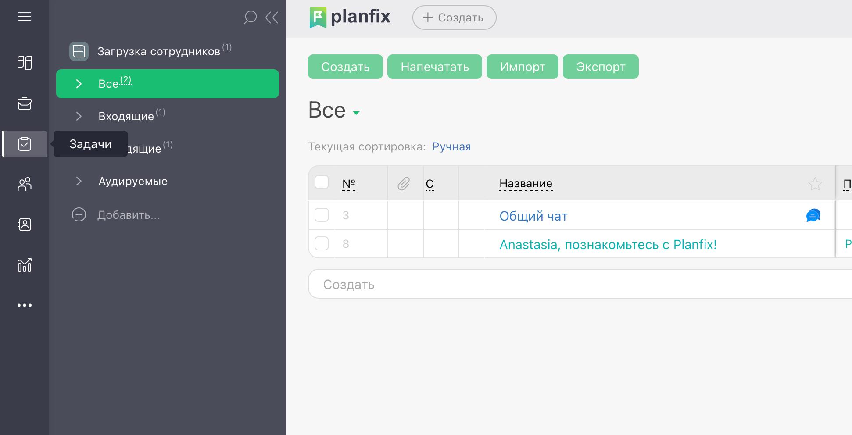
Task: Select Загрузка сотрудников in the sidebar
Action: click(x=158, y=51)
